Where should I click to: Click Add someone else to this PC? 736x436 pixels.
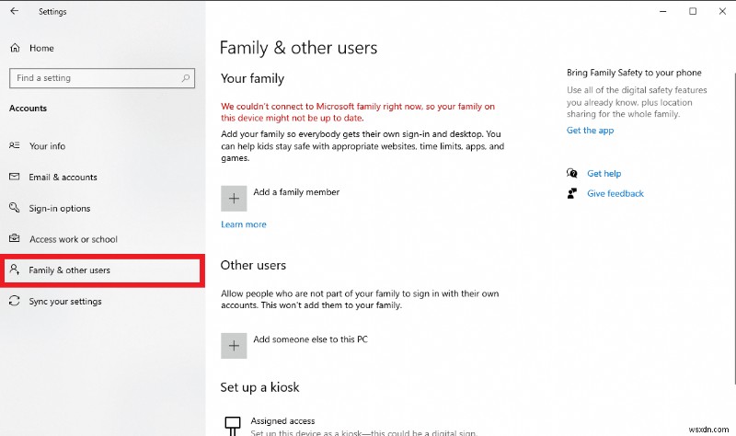pyautogui.click(x=310, y=339)
